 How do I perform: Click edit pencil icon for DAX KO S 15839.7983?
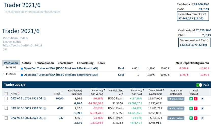point(202,108)
